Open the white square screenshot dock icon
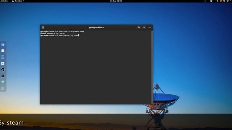The height and width of the screenshot is (130, 232). [3, 64]
